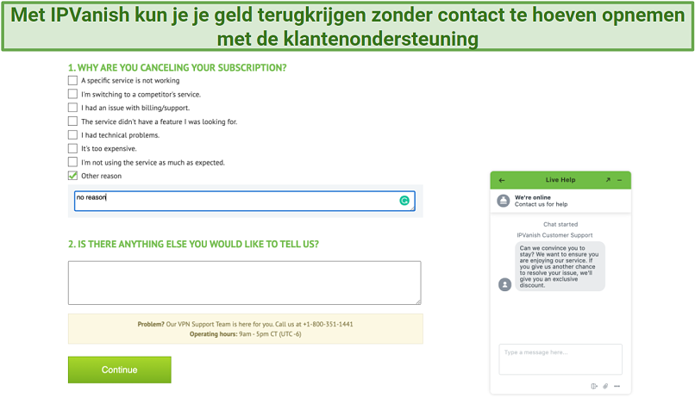695x398 pixels.
Task: Click the 'Type a message here' chat box
Action: pyautogui.click(x=560, y=359)
